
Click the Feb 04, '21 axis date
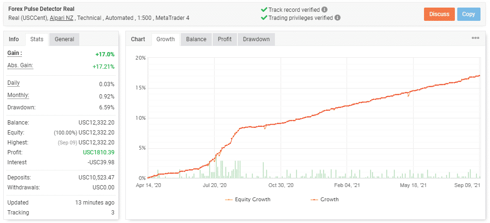pyautogui.click(x=347, y=185)
